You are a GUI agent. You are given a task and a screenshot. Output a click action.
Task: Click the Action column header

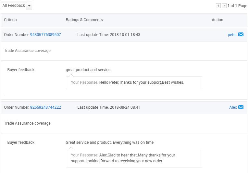point(217,20)
